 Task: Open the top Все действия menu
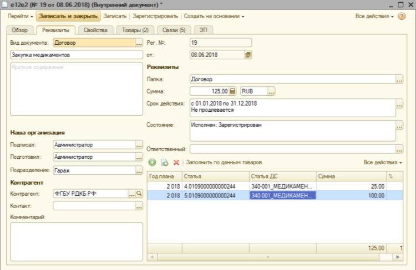375,17
